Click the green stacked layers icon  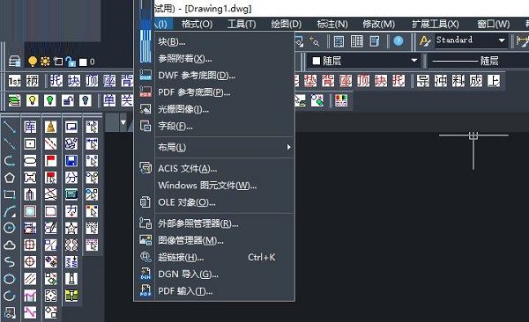pyautogui.click(x=14, y=100)
